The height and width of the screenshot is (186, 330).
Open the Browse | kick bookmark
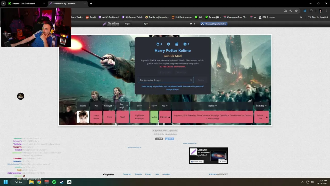(213, 17)
